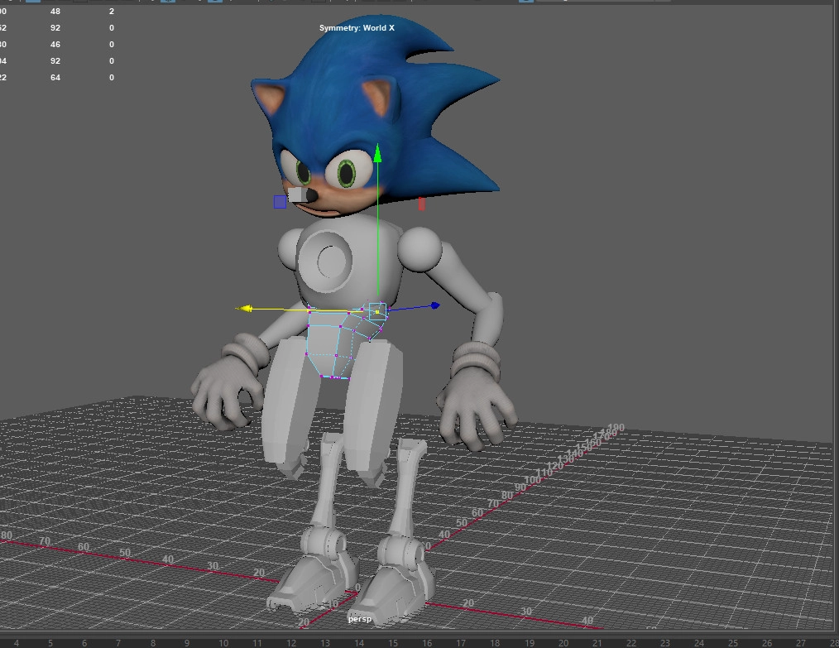Image resolution: width=839 pixels, height=648 pixels.
Task: Click the center square of the move manipulator
Action: coord(377,311)
